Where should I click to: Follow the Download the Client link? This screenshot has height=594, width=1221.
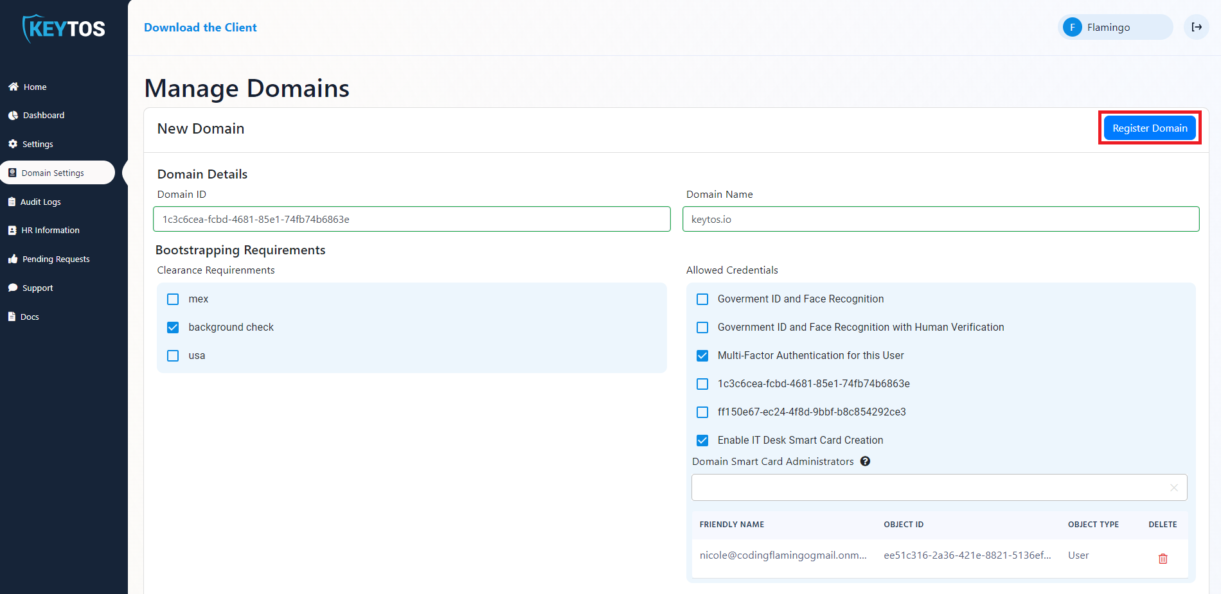pyautogui.click(x=201, y=28)
